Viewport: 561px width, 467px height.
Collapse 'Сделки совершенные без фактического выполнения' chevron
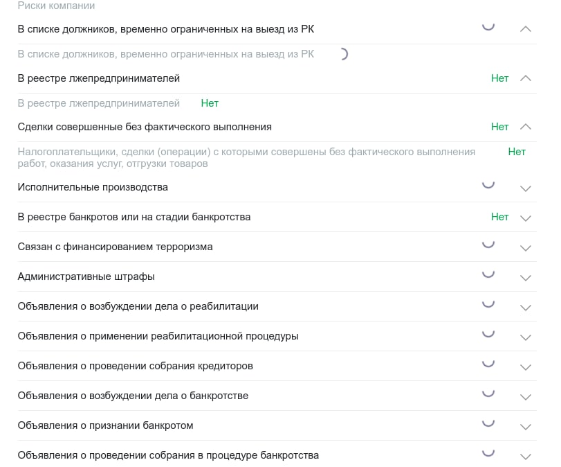pyautogui.click(x=525, y=127)
